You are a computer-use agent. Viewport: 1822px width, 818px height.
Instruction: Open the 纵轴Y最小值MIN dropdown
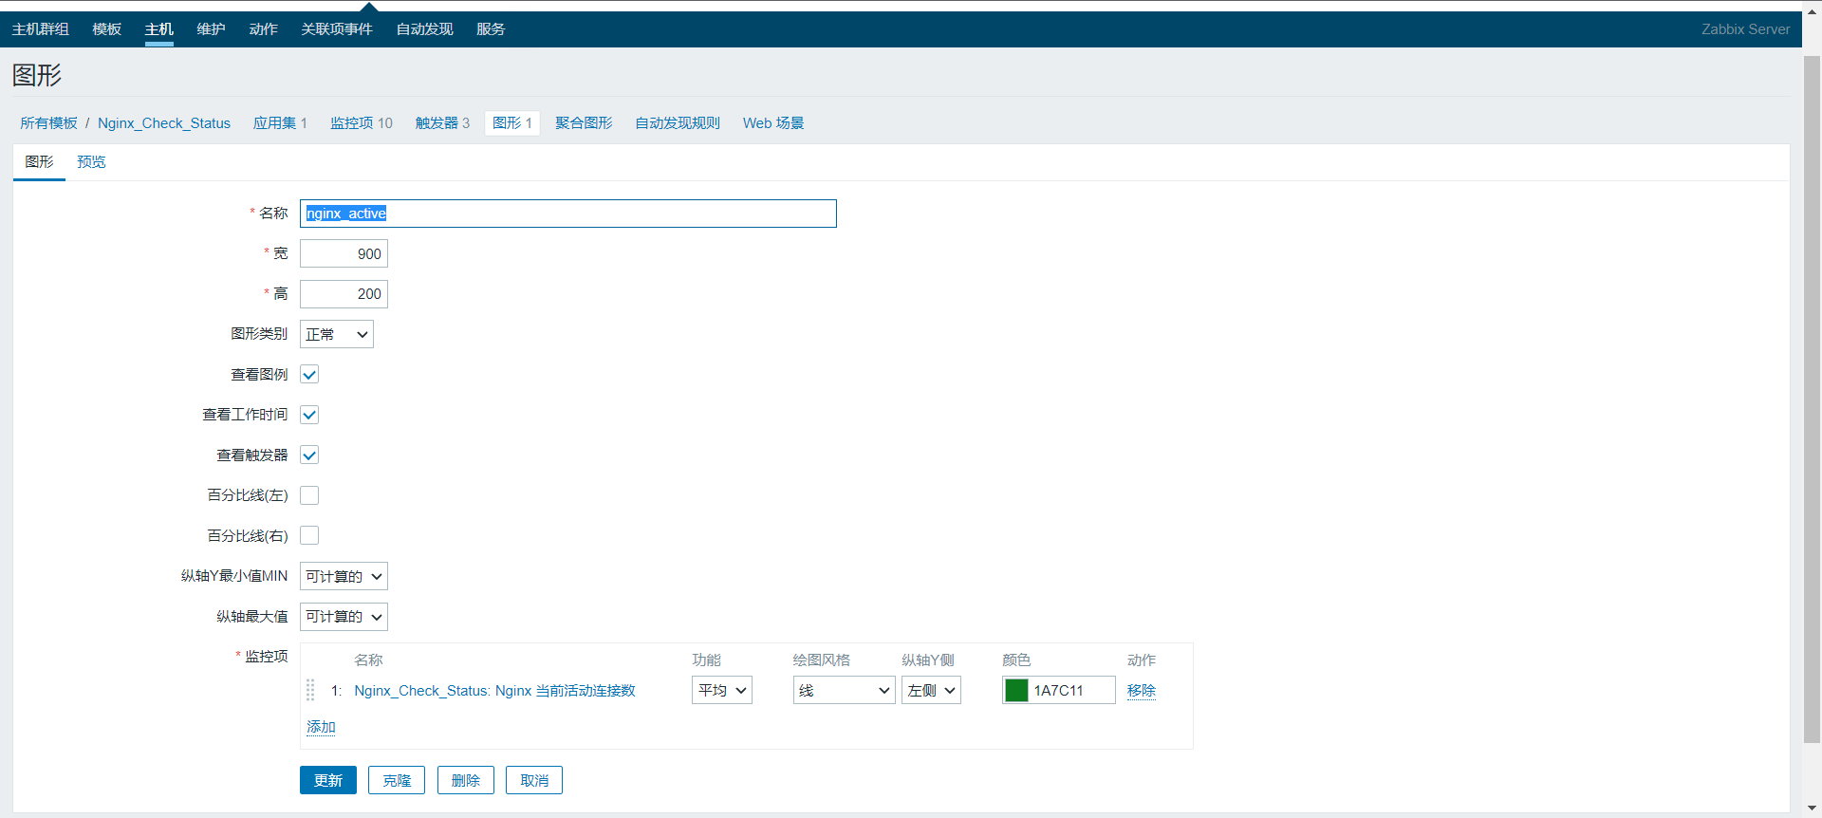(x=344, y=576)
